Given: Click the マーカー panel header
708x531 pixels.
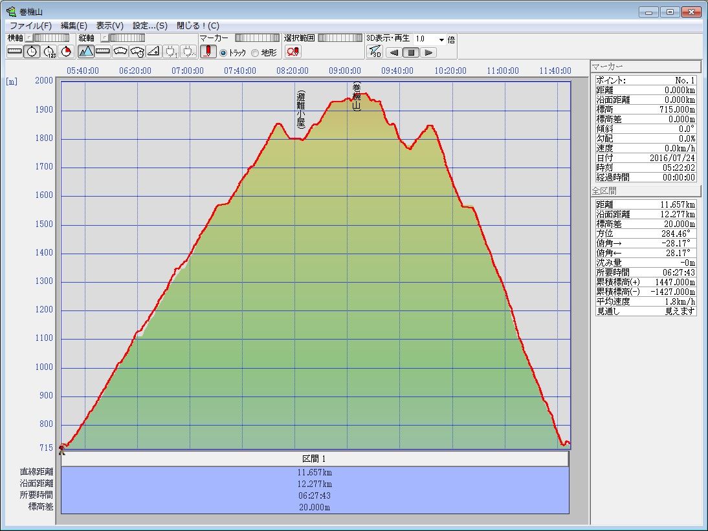Looking at the screenshot, I should click(646, 67).
